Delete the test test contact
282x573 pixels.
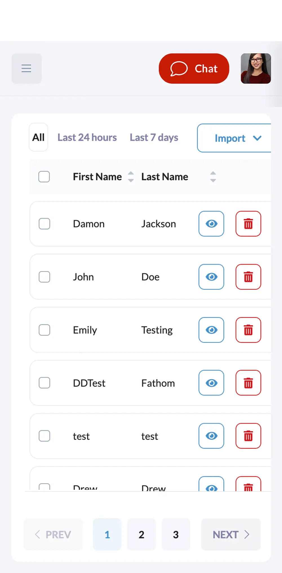[248, 436]
